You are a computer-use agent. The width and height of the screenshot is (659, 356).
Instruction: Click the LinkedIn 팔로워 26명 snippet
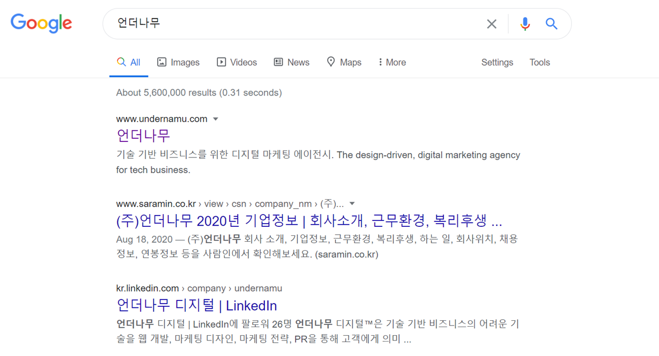[317, 331]
